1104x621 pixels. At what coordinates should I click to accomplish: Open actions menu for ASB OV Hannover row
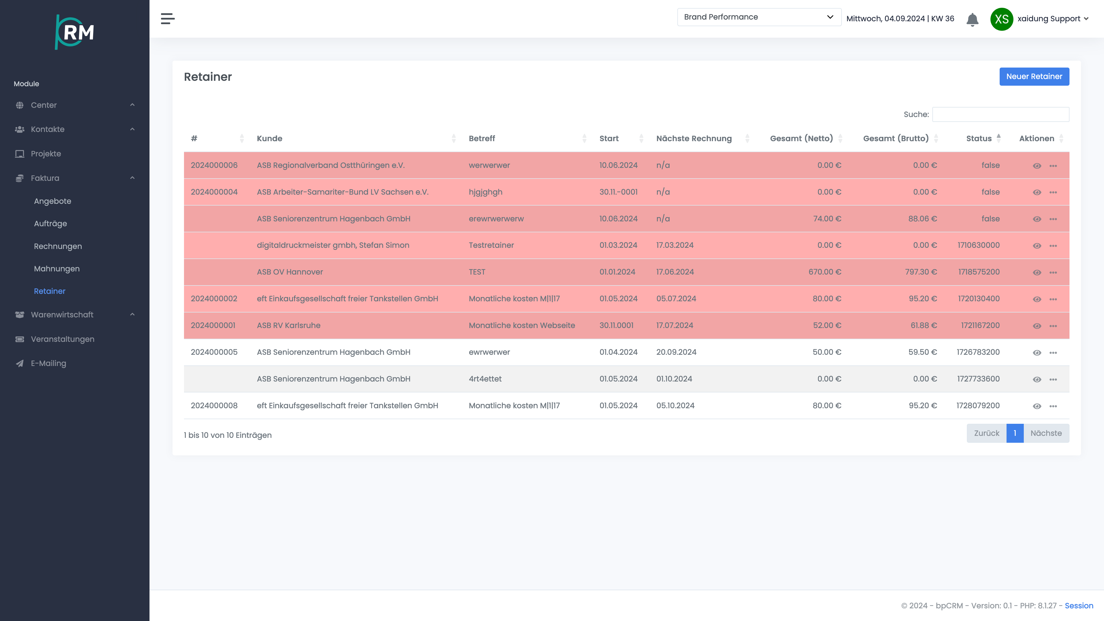pyautogui.click(x=1053, y=273)
